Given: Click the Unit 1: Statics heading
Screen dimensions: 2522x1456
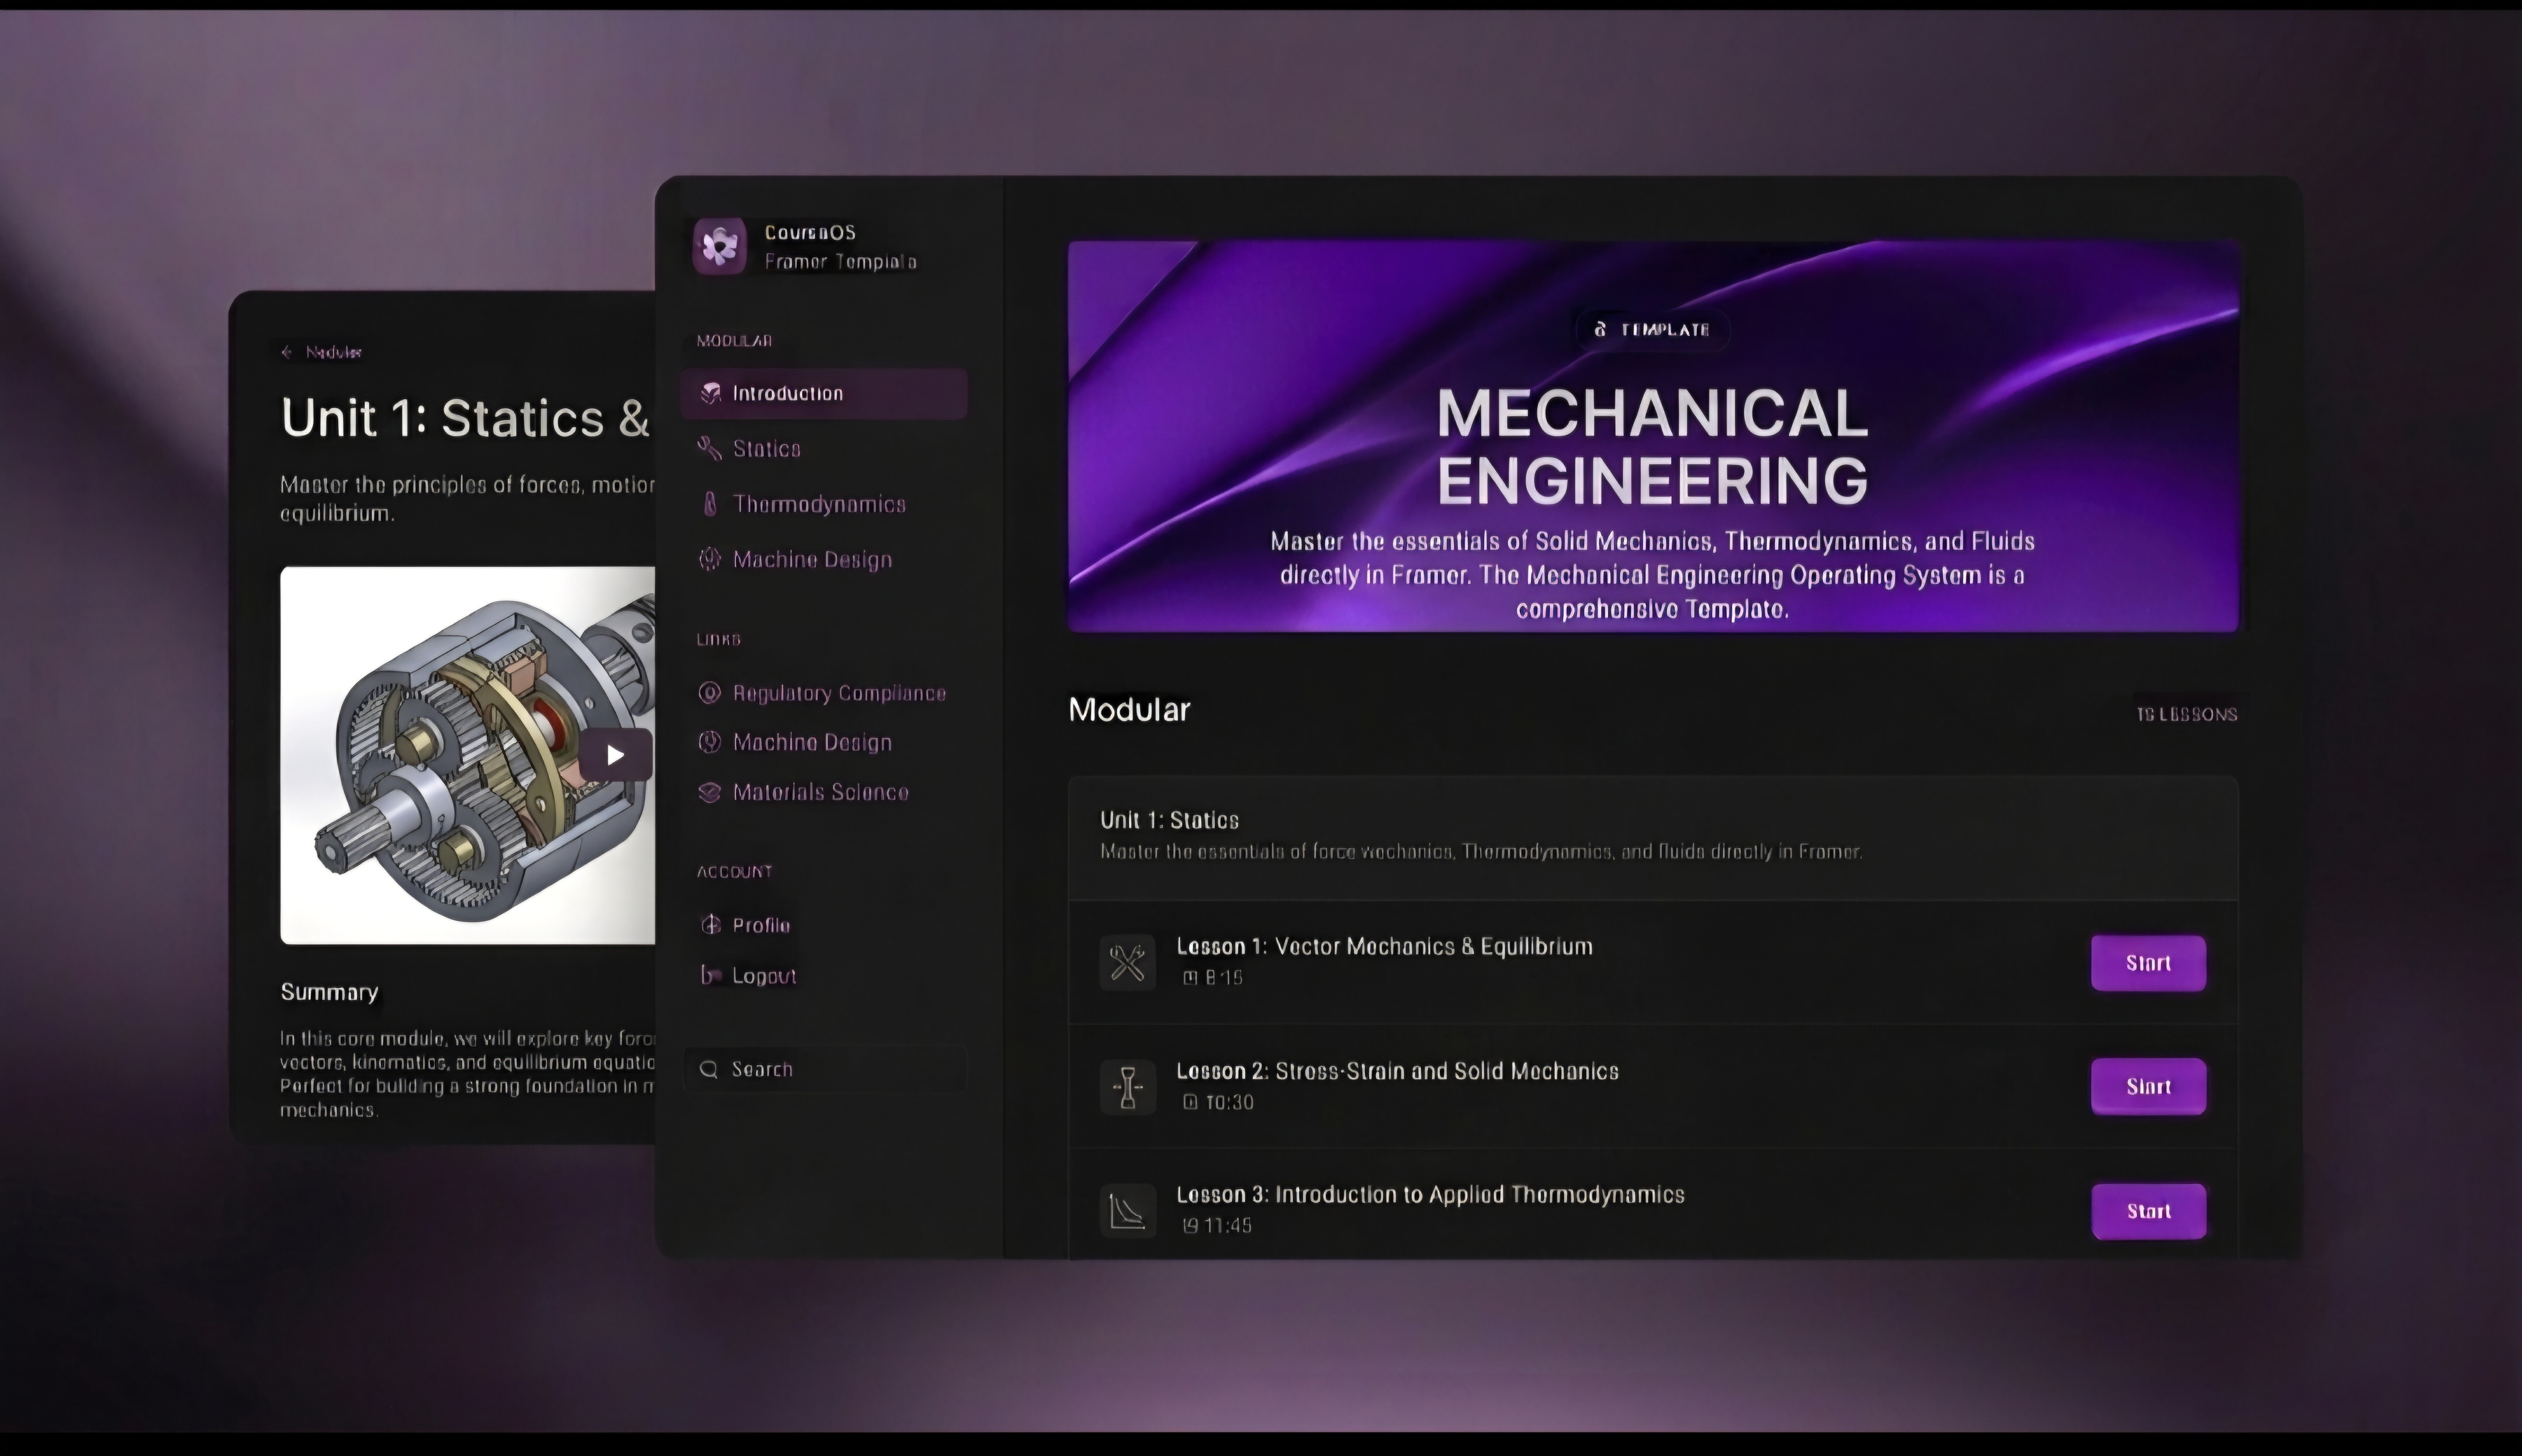Looking at the screenshot, I should pos(1169,820).
